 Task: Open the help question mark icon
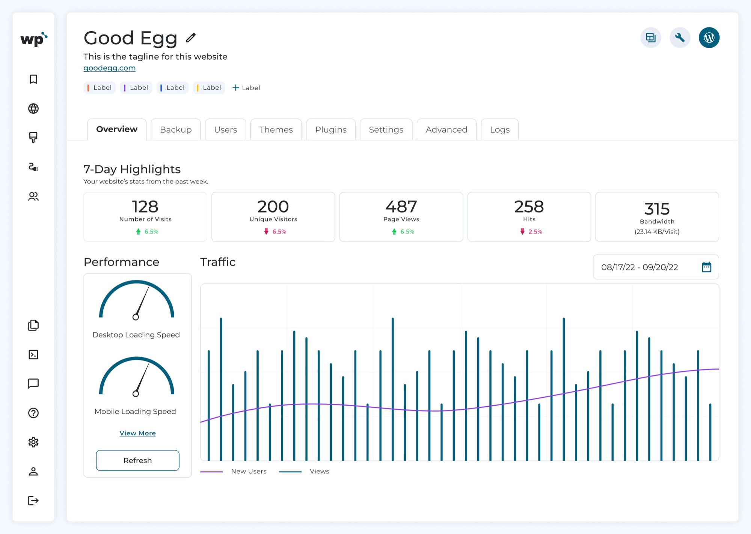click(33, 413)
